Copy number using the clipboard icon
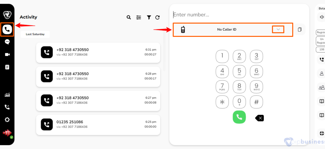Viewport: 325px width, 149px height. click(x=300, y=29)
